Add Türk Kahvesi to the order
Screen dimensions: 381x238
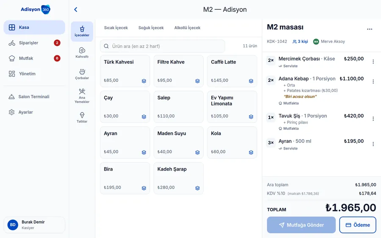125,71
